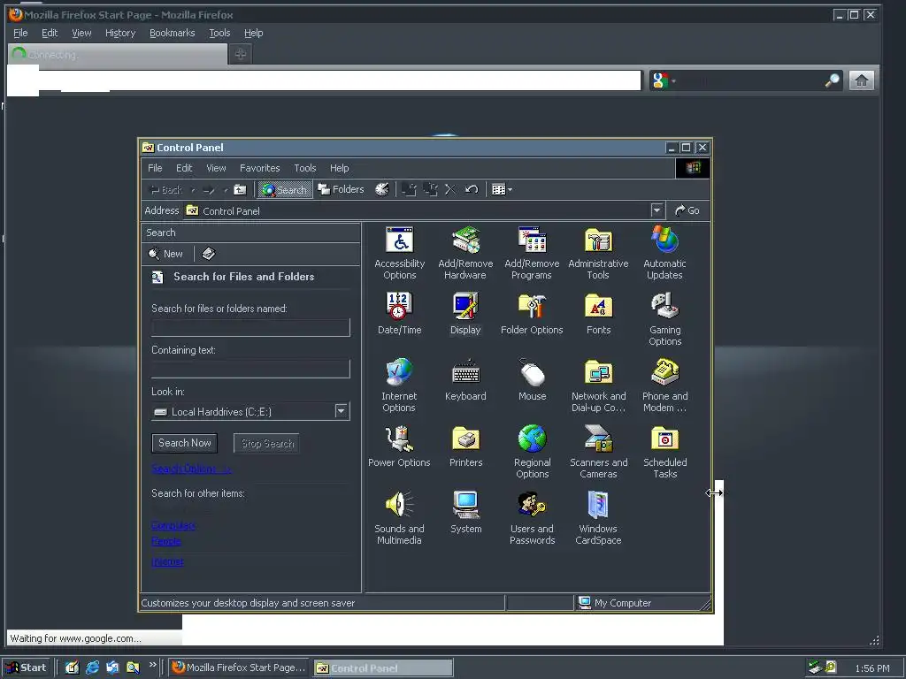Viewport: 906px width, 679px height.
Task: Open Windows CardSpace applet
Action: pos(598,518)
